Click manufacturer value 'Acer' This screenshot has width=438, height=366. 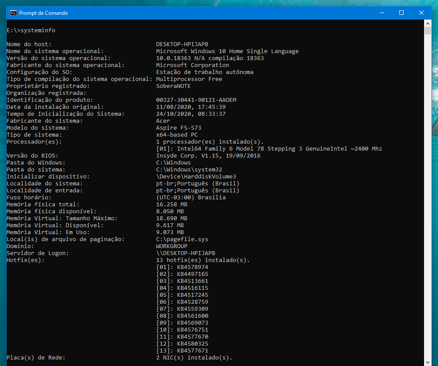pyautogui.click(x=163, y=121)
